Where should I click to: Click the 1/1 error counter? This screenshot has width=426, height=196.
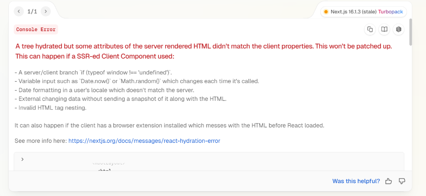tap(32, 12)
